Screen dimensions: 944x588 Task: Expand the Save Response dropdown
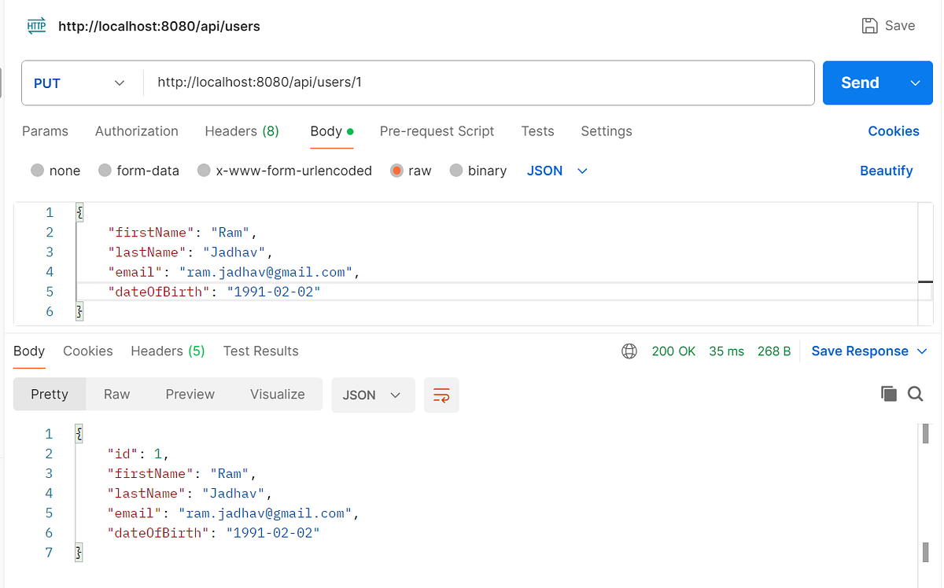pyautogui.click(x=922, y=351)
